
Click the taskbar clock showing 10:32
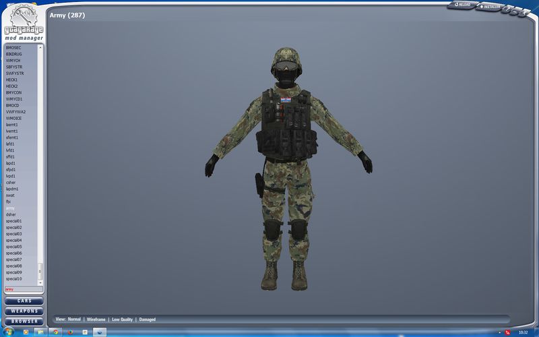(523, 332)
